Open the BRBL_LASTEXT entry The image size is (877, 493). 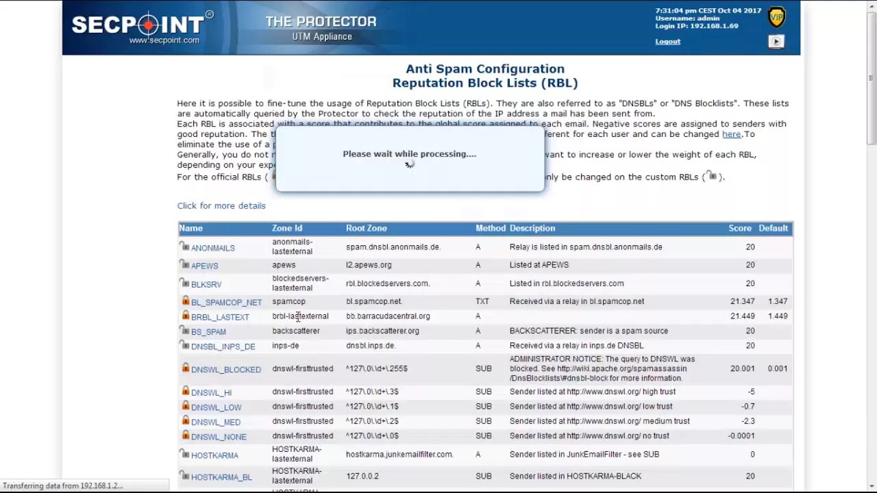coord(220,317)
